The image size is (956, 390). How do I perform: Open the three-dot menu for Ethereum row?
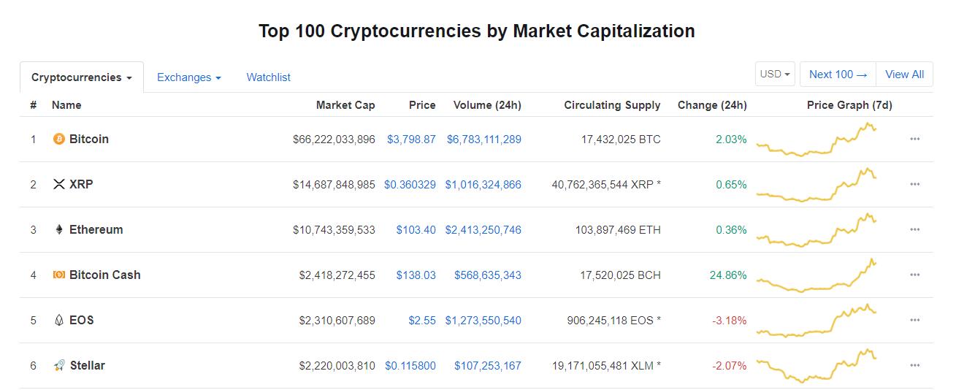pos(914,229)
